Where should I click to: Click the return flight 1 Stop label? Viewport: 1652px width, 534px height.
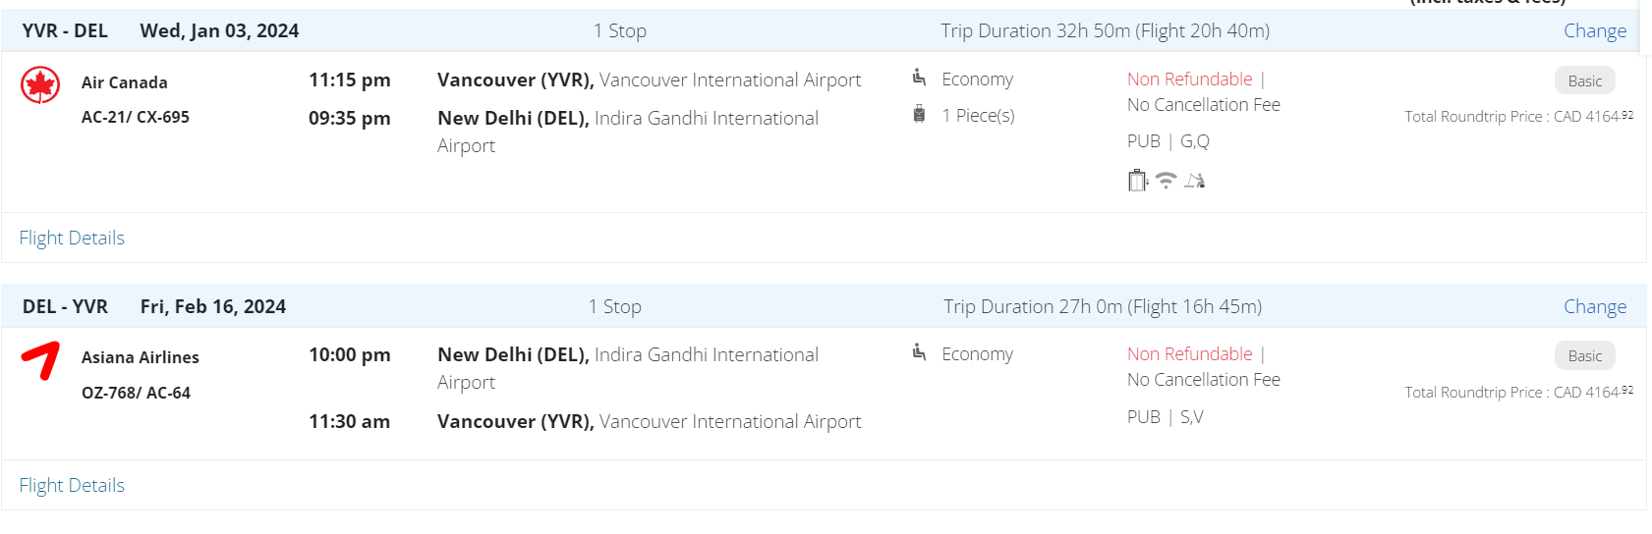614,306
